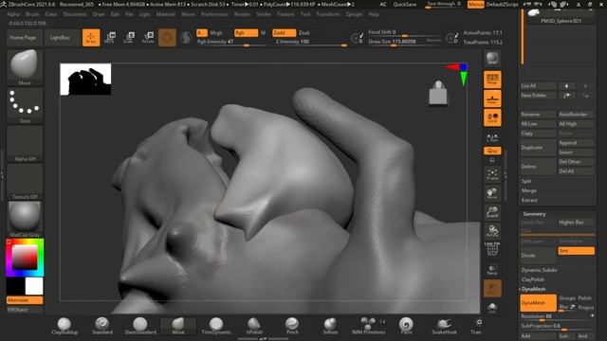
Task: Open the Texture Off picker
Action: 25,181
